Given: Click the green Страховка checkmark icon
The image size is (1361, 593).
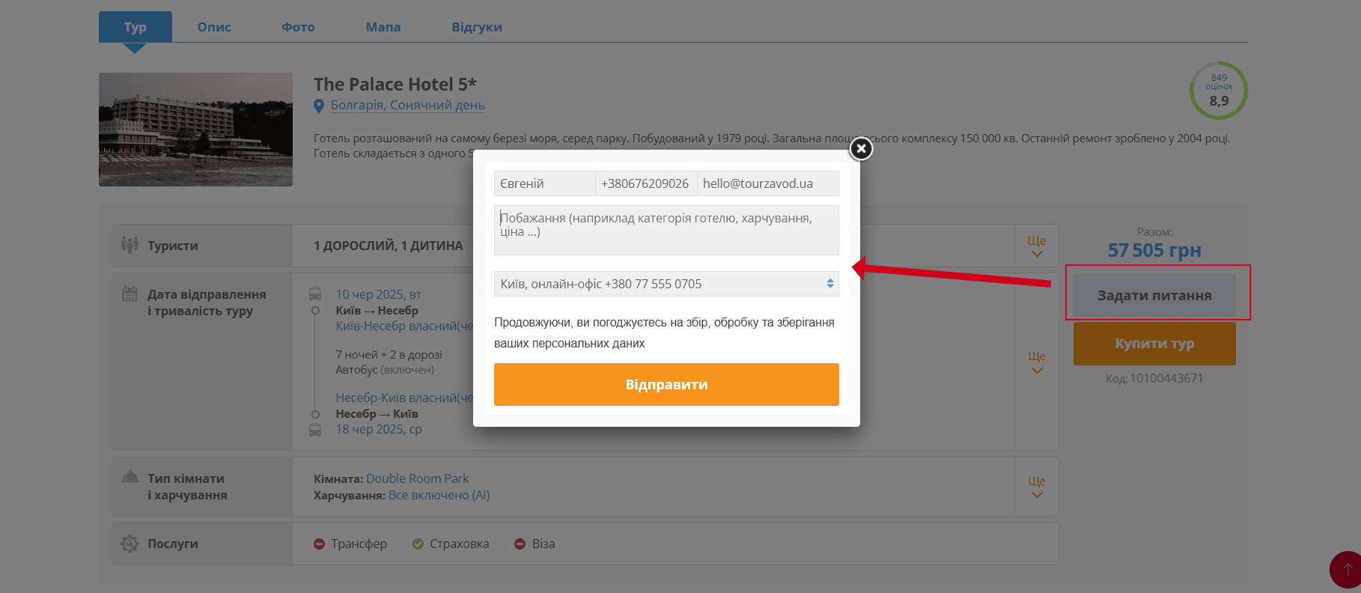Looking at the screenshot, I should [x=418, y=544].
